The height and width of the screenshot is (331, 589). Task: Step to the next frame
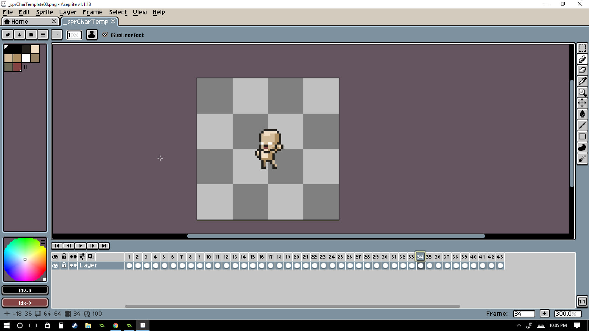pyautogui.click(x=92, y=246)
